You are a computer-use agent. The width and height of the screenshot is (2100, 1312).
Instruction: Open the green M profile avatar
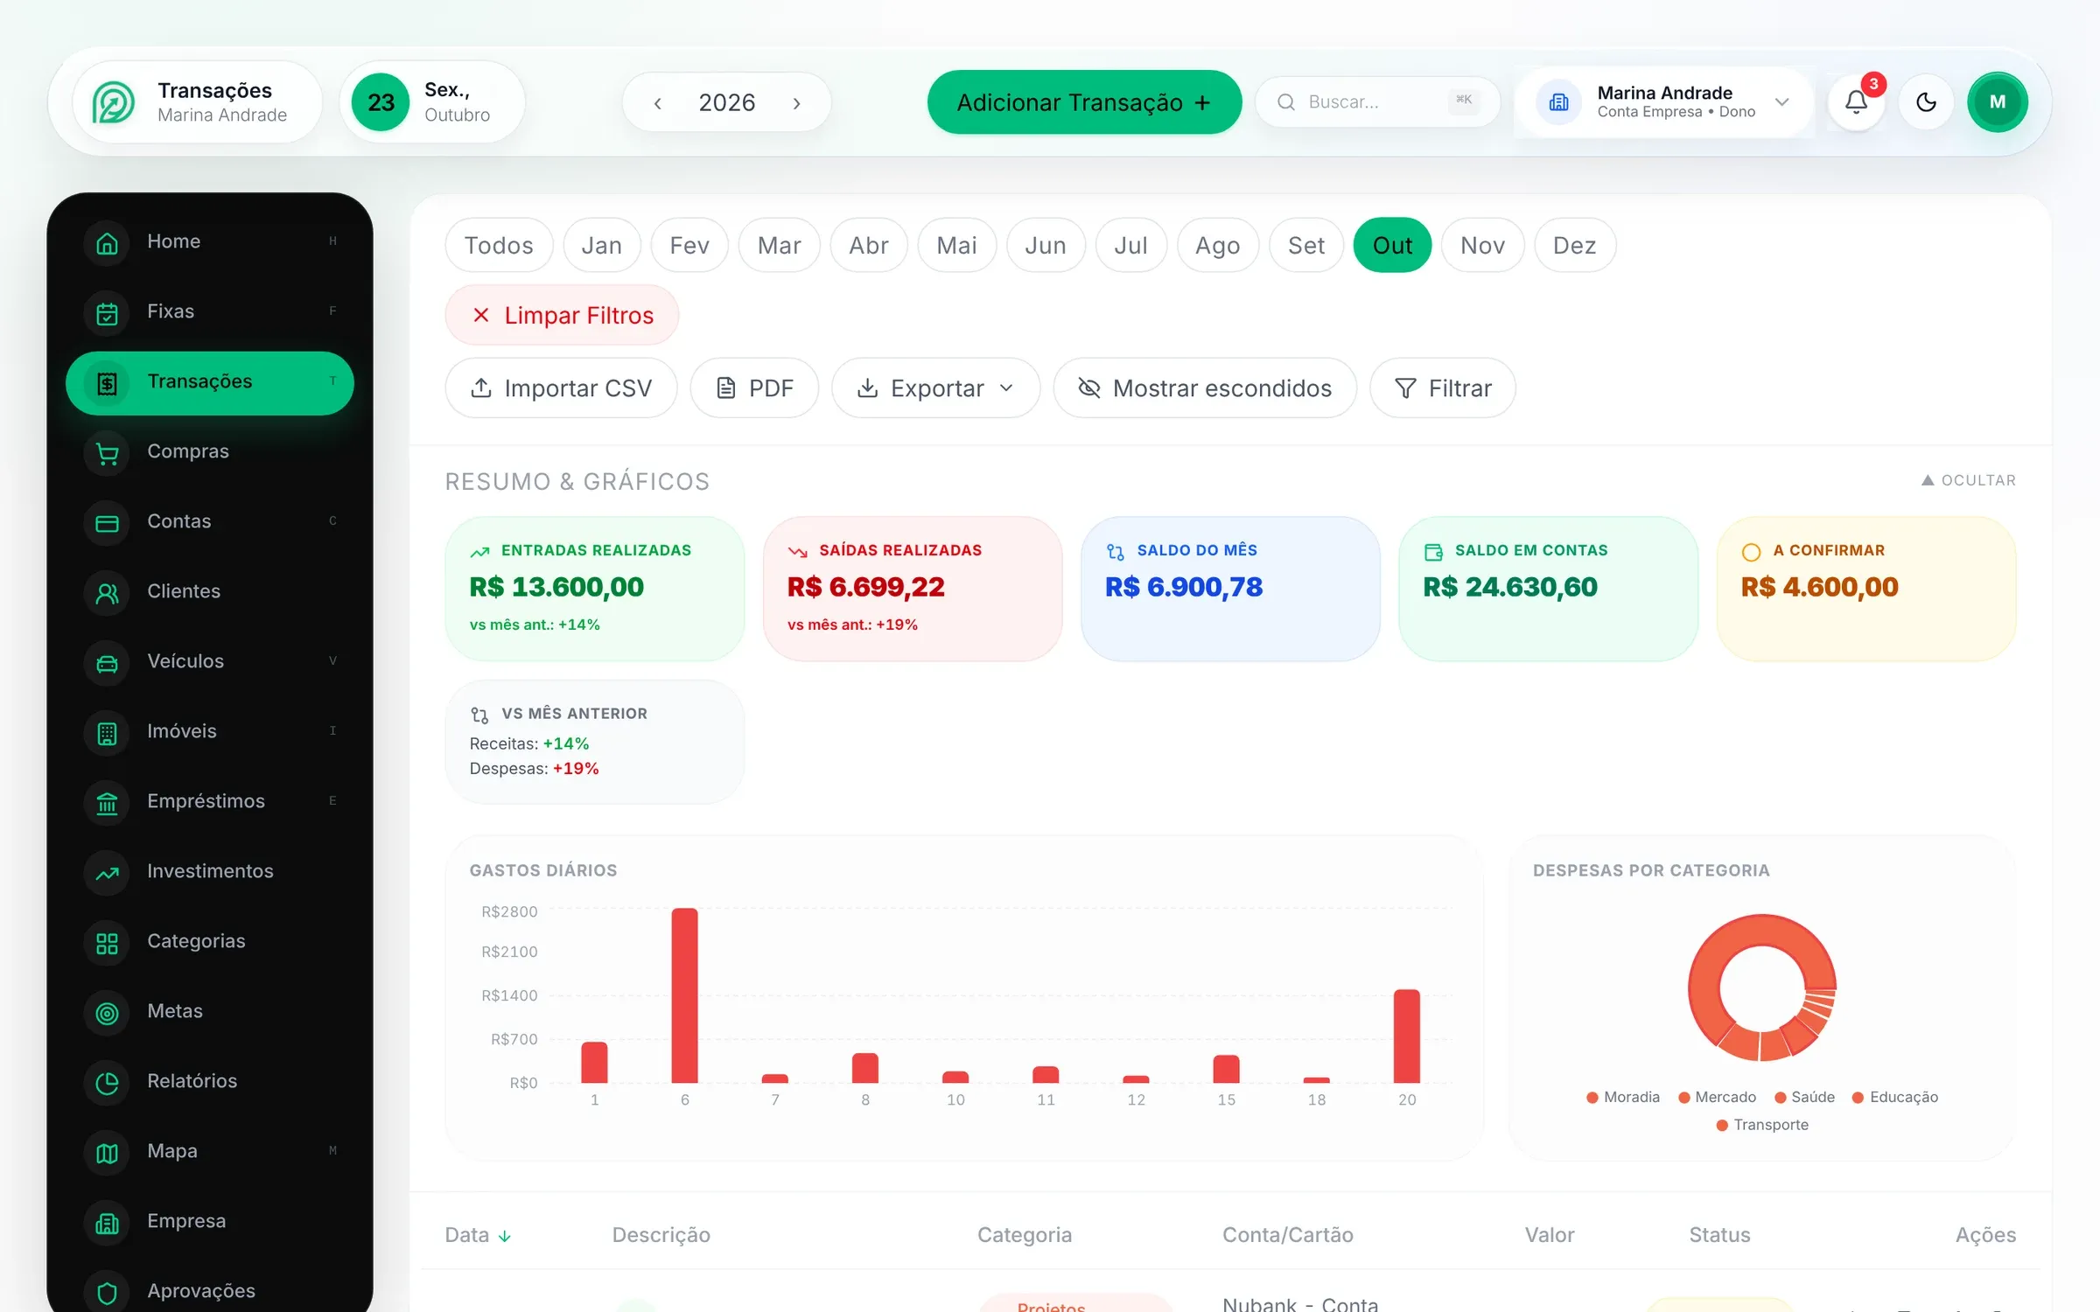tap(1997, 102)
